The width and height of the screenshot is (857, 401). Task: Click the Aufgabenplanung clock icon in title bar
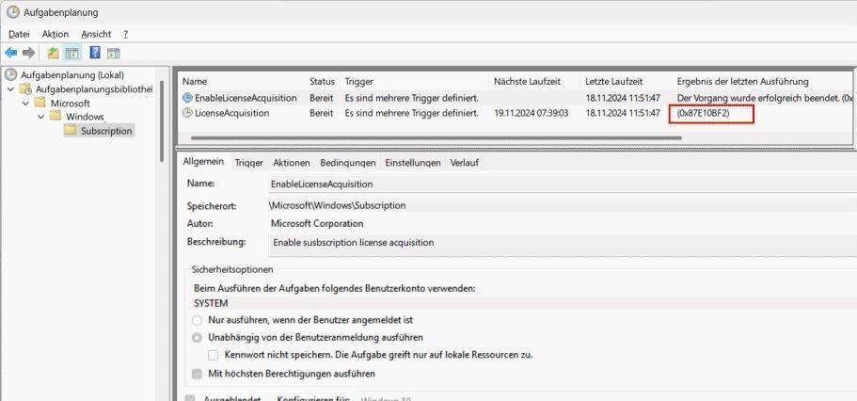12,12
